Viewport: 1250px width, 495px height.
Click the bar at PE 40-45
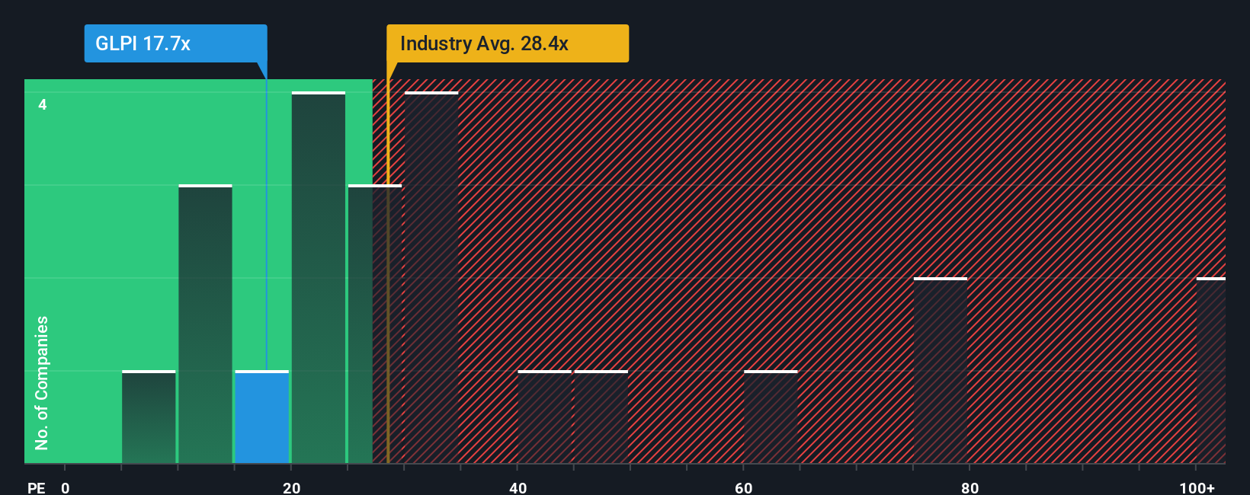[545, 417]
